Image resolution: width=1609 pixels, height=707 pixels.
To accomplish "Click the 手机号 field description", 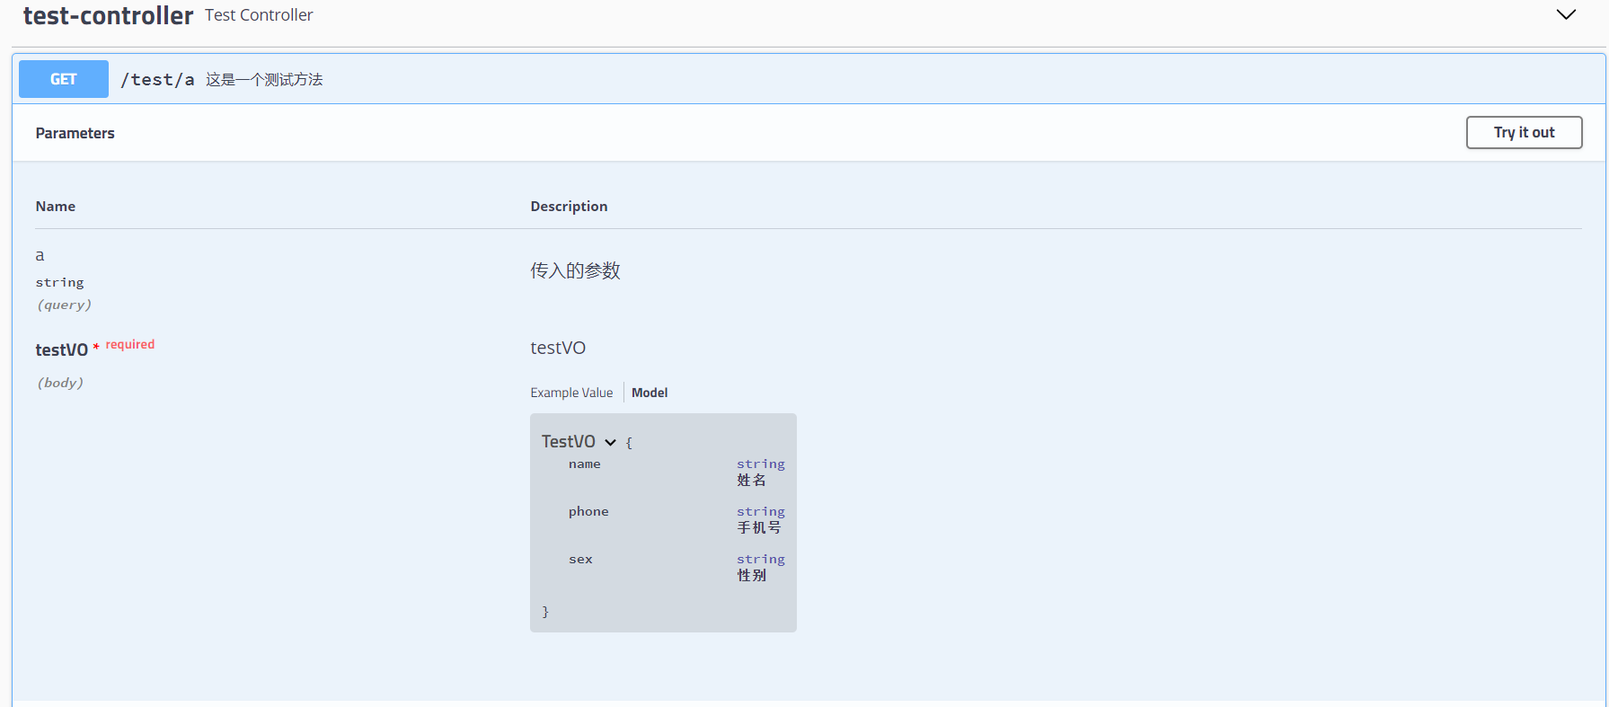I will coord(759,528).
